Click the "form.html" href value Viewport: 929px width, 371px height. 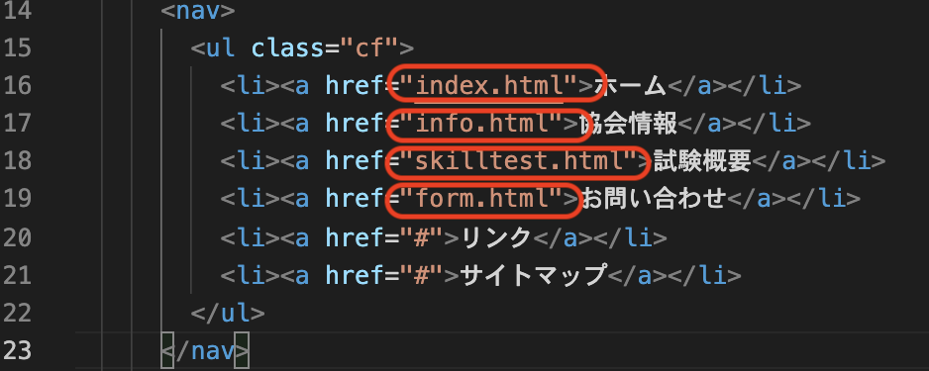click(481, 199)
